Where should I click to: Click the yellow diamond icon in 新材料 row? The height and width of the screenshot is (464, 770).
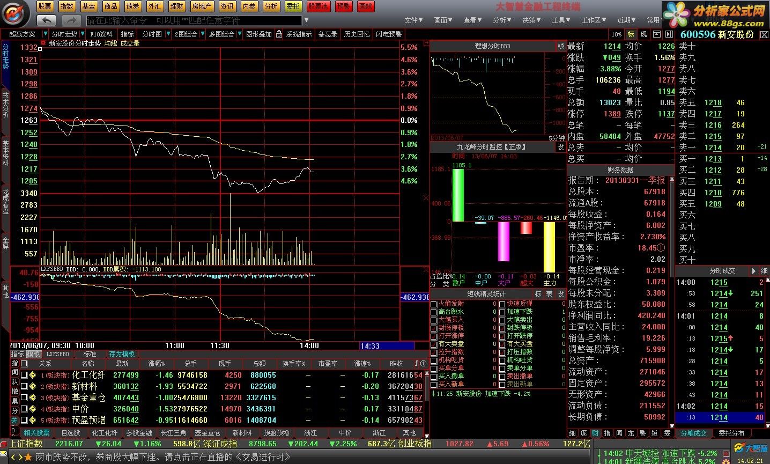click(33, 386)
